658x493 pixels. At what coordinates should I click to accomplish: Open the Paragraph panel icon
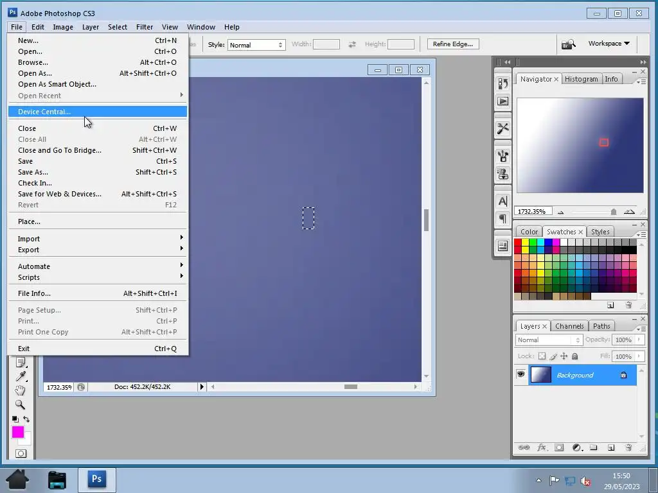[502, 219]
